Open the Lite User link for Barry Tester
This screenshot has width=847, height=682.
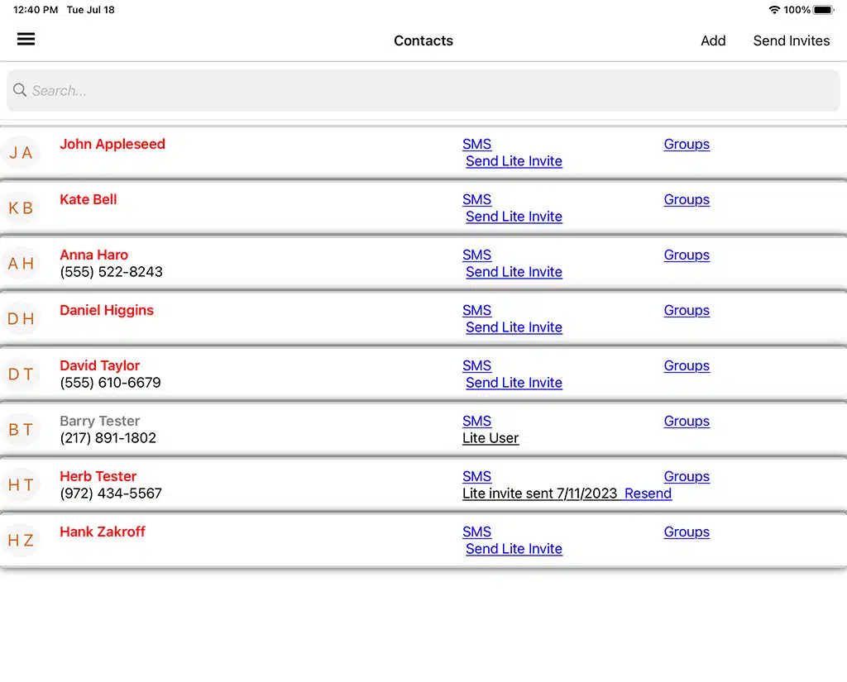(x=490, y=438)
